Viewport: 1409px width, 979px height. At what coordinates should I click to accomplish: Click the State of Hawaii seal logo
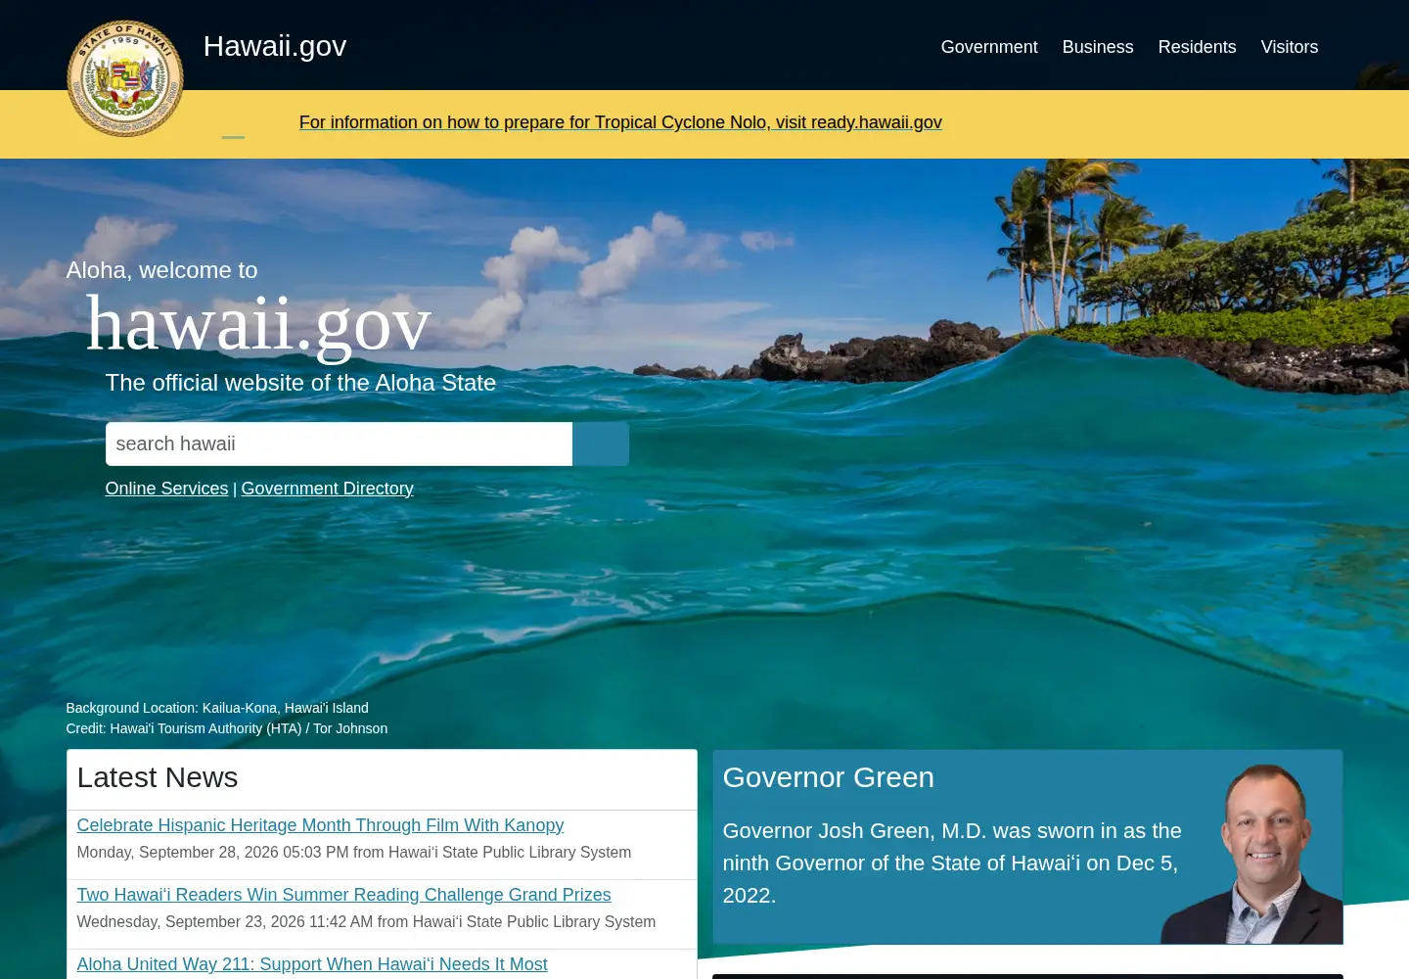click(125, 78)
